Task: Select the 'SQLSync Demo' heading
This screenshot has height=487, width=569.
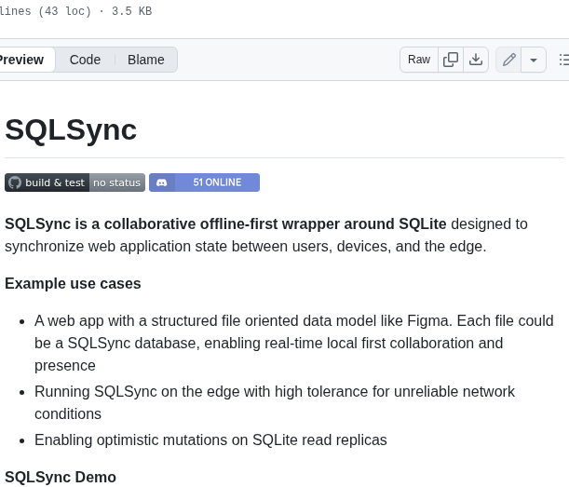Action: click(61, 477)
